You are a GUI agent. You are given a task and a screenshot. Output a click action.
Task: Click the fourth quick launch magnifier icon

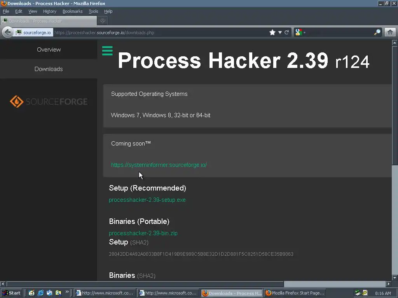point(58,293)
